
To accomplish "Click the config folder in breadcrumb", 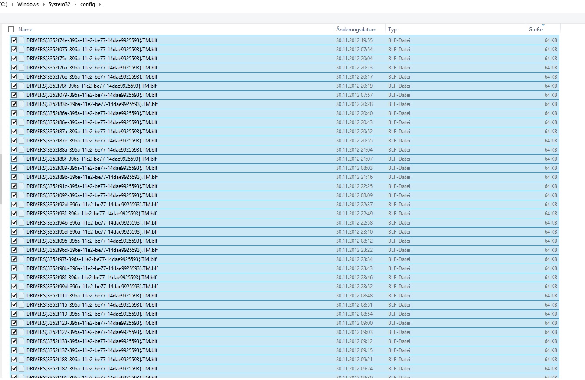I will (88, 4).
